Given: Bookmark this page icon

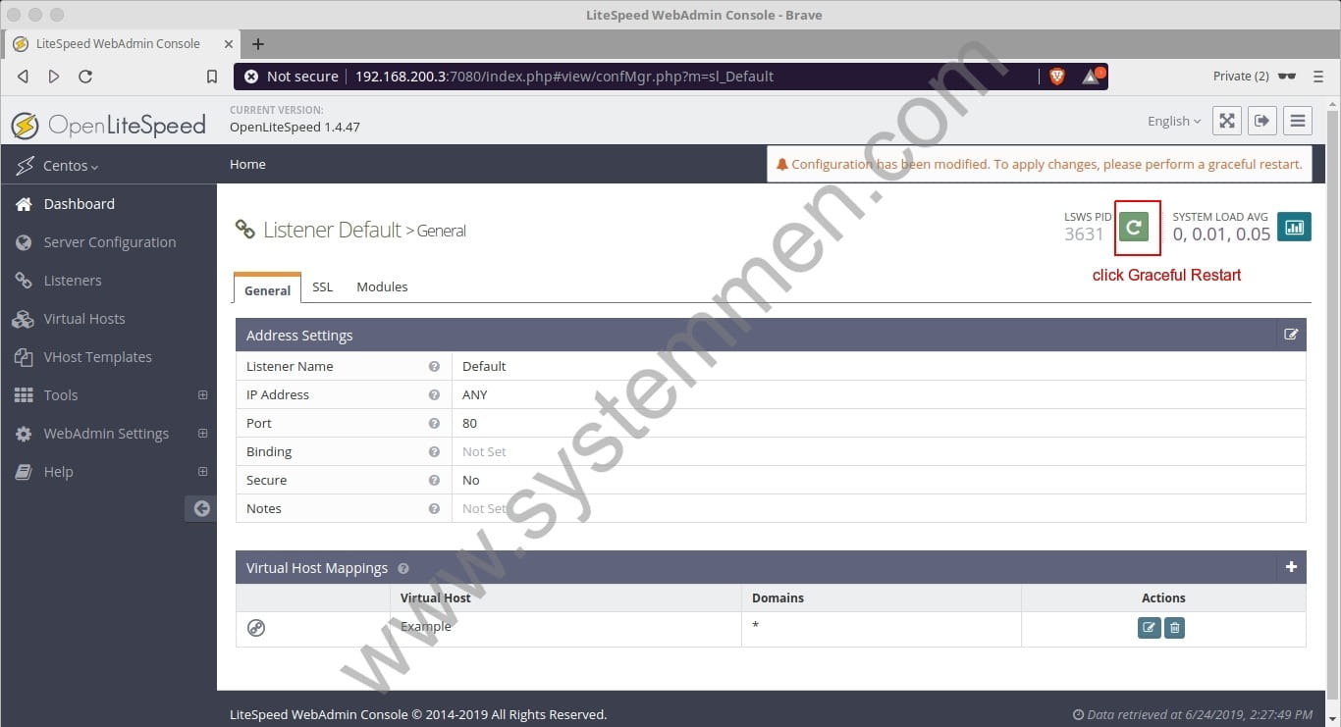Looking at the screenshot, I should click(x=212, y=77).
